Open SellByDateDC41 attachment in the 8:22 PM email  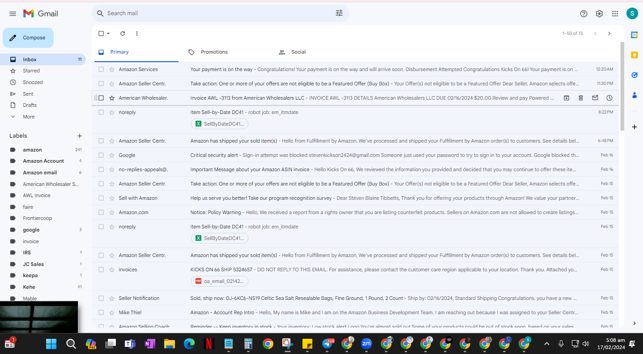[x=220, y=124]
